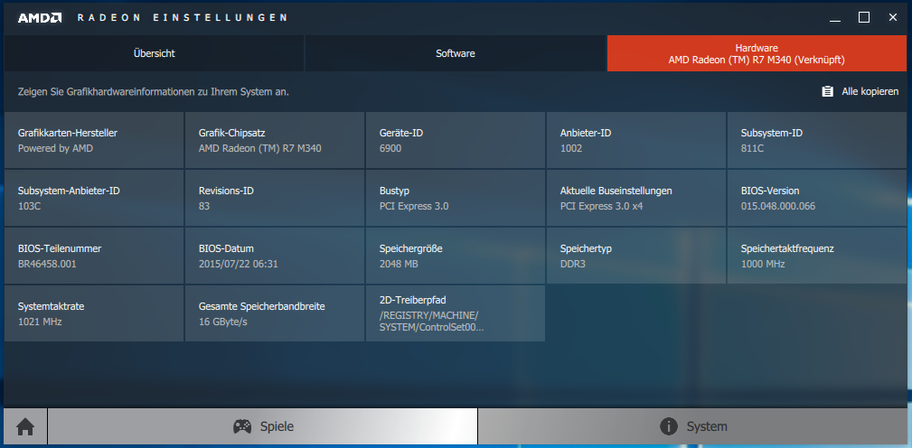Click the AMD logo in title bar
Image resolution: width=912 pixels, height=448 pixels.
pyautogui.click(x=40, y=17)
